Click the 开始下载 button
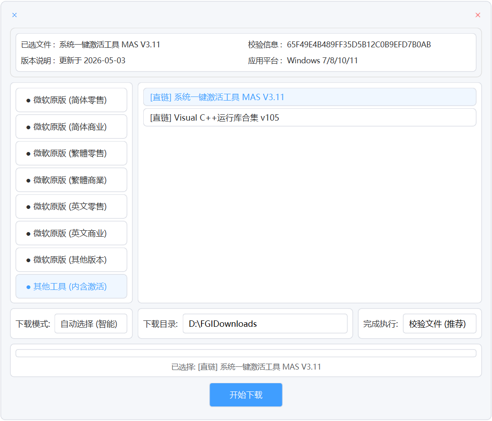Screen dimensions: 492x421 coord(246,395)
